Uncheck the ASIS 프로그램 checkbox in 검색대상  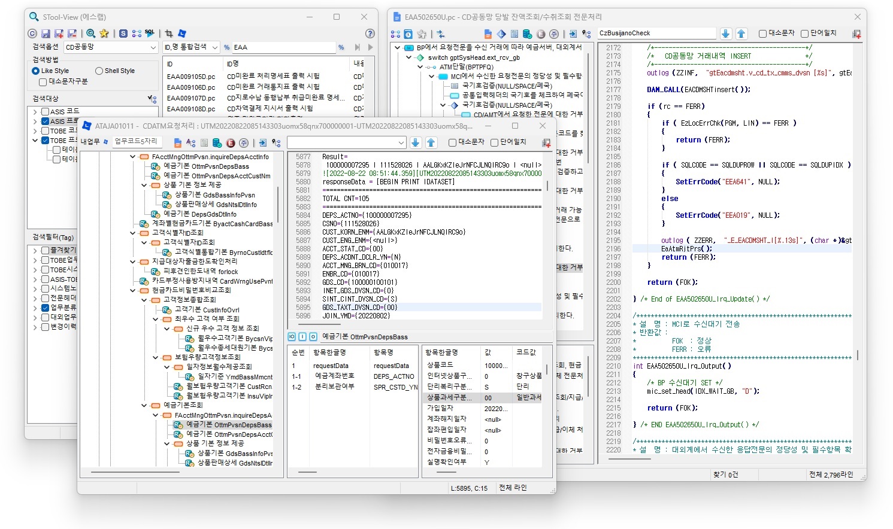click(x=45, y=121)
